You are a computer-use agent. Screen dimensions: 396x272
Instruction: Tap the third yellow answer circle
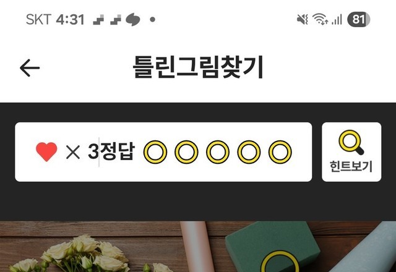pos(218,152)
